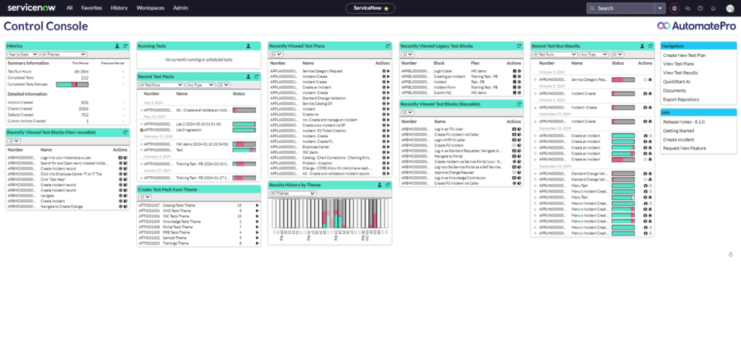Click play arrow for Catalog Tests Theme
741x340 pixels.
point(257,206)
